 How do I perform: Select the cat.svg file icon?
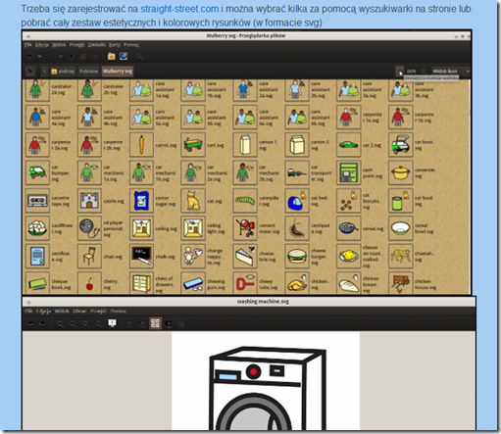point(193,201)
